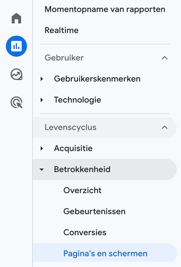
Task: Open the Explore magnifying glass icon
Action: coord(16,102)
